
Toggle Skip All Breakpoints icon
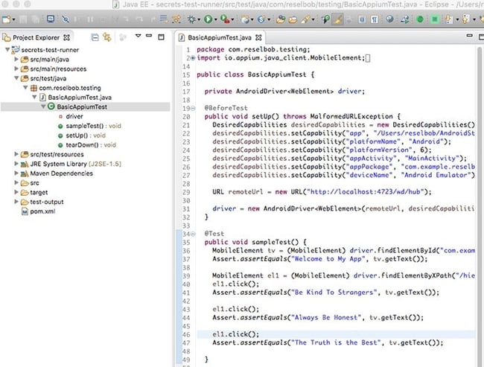[66, 19]
